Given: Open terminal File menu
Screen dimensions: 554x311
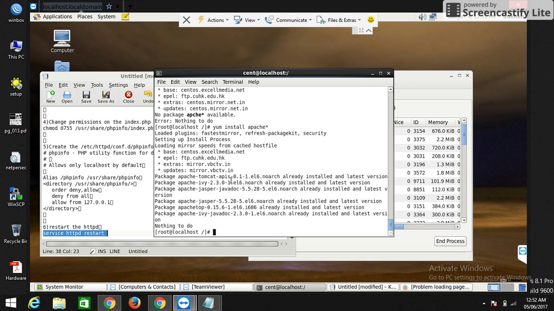Looking at the screenshot, I should coord(161,82).
